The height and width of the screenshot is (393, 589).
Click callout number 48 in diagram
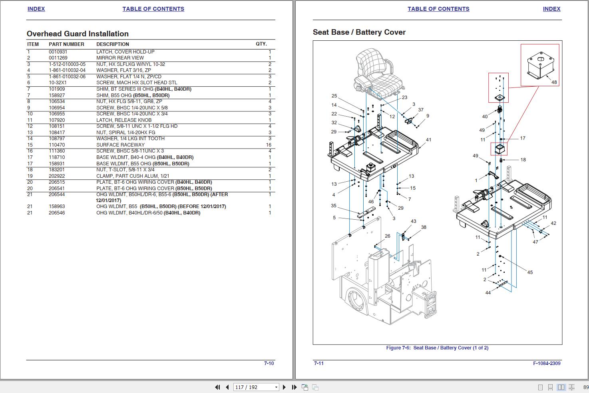(x=554, y=82)
